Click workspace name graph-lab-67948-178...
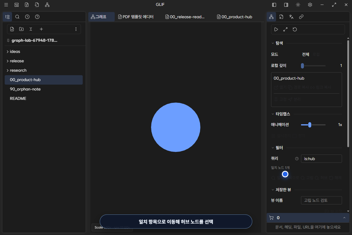Screen dimensions: 352x235 point(35,40)
